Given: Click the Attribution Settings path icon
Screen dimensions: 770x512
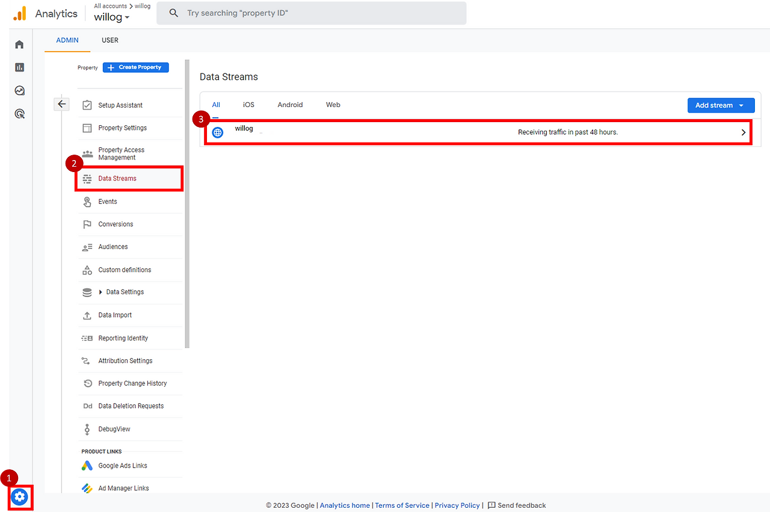Looking at the screenshot, I should [85, 361].
